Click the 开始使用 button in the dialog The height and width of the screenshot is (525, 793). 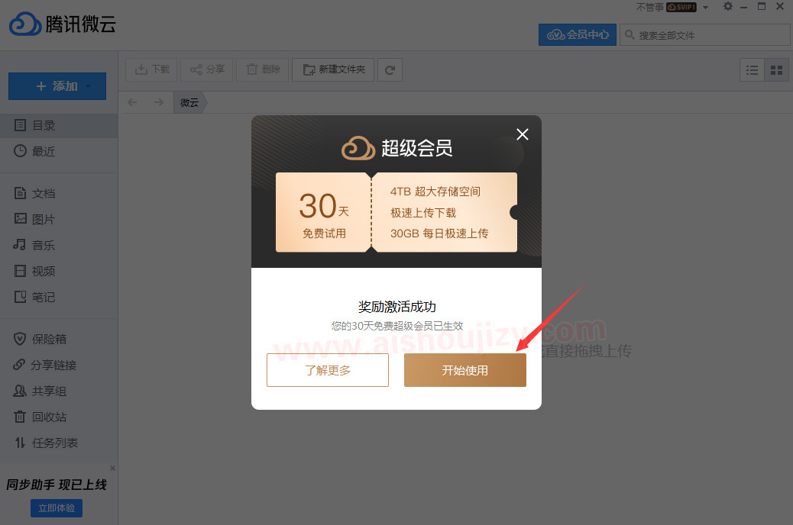tap(464, 370)
